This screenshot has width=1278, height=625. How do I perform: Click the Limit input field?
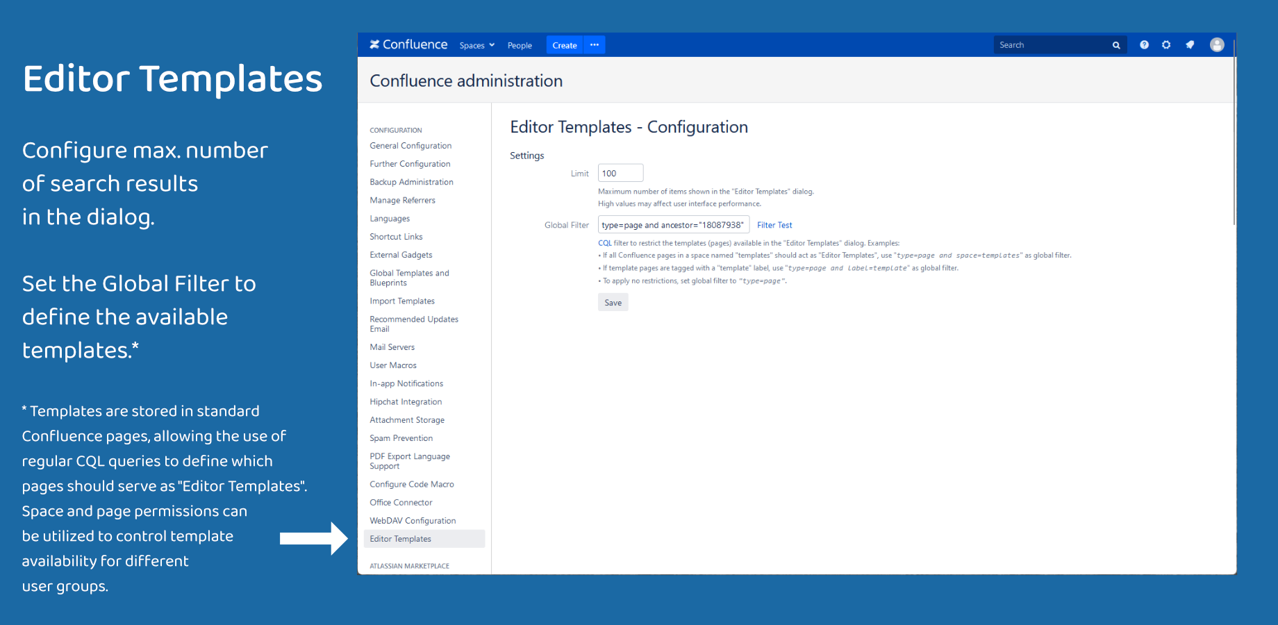tap(620, 173)
